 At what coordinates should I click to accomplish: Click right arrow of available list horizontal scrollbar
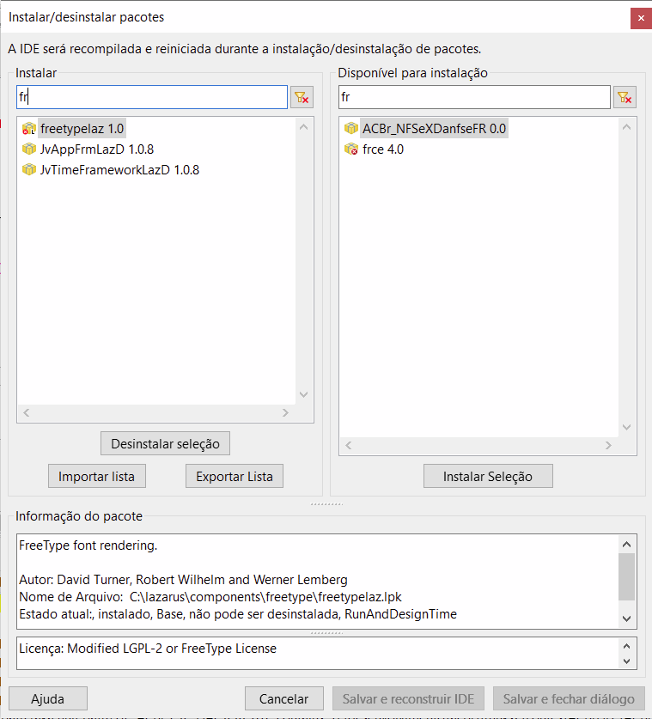point(608,445)
